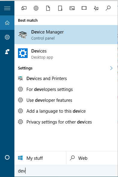Filter results by Web search icon
Viewport: 118px width, 177px height.
tap(108, 8)
